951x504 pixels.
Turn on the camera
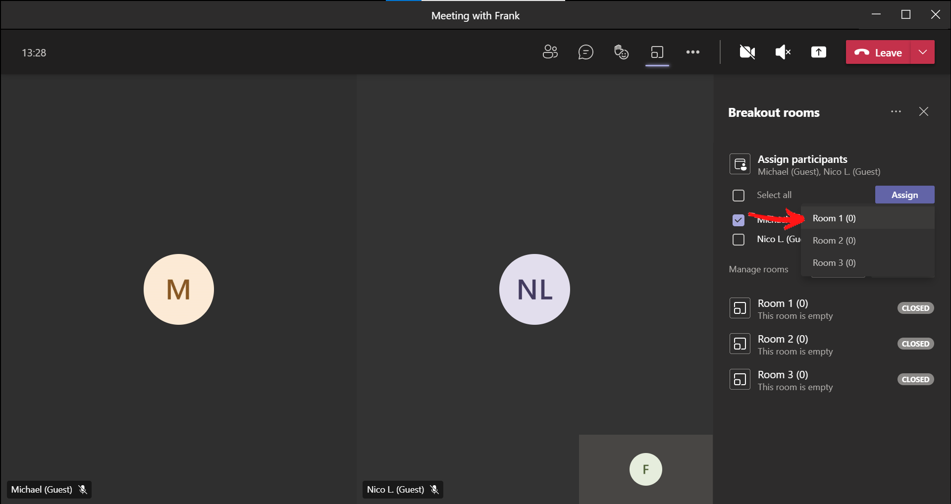(x=747, y=52)
